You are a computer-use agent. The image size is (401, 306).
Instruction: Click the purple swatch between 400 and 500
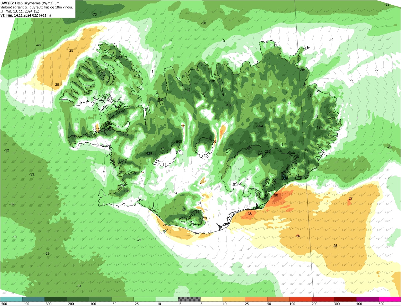367,299
